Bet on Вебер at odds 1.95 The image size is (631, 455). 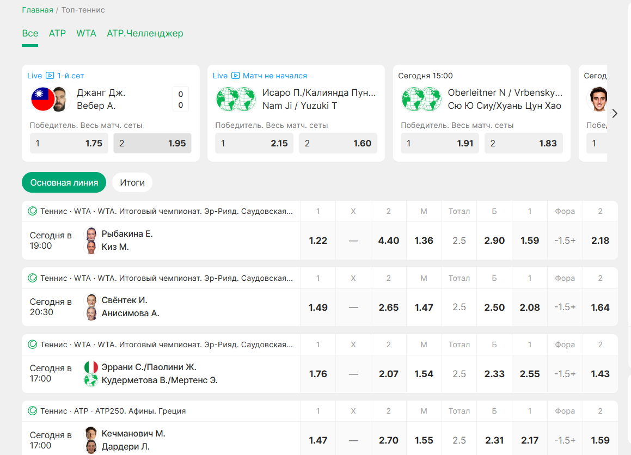(x=152, y=143)
